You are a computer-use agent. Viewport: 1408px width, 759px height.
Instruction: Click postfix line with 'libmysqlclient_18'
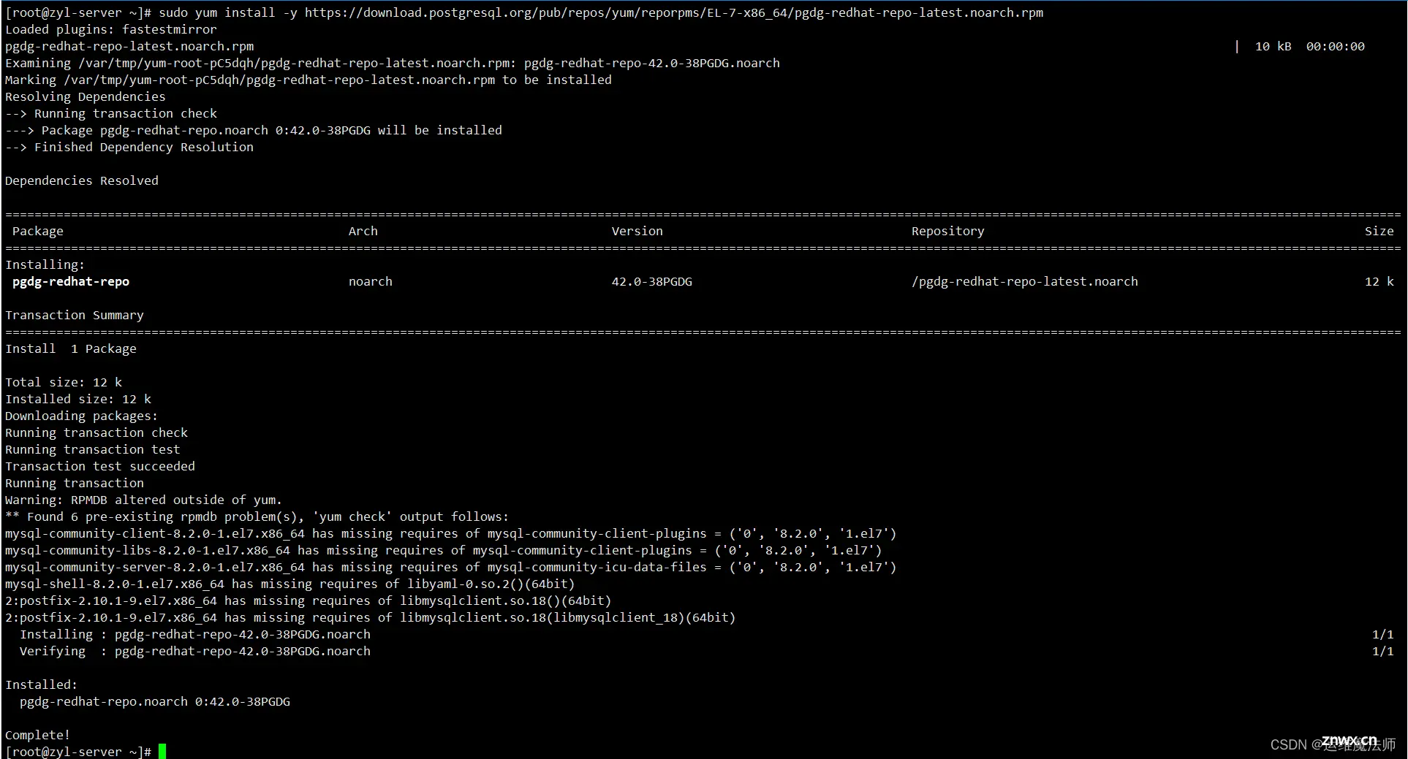(371, 617)
